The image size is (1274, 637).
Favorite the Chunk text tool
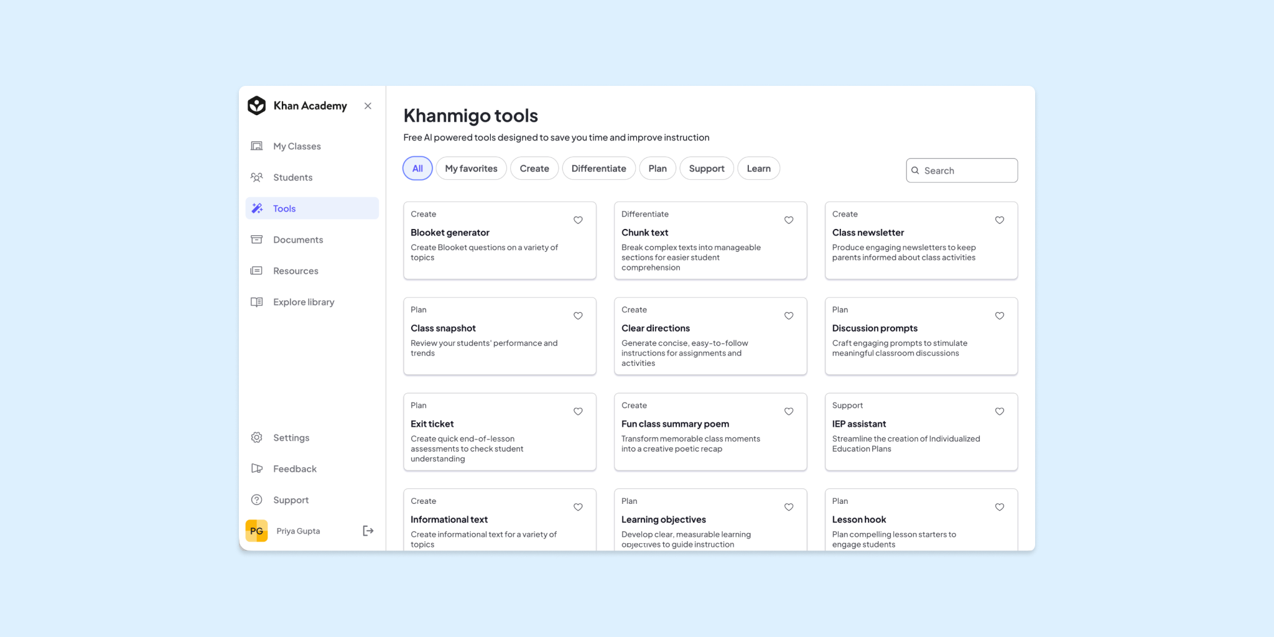pyautogui.click(x=789, y=220)
